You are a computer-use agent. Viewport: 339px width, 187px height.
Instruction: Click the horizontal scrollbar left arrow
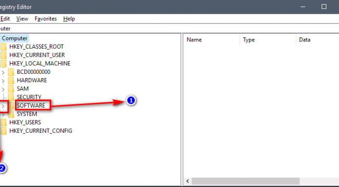[x=188, y=181]
